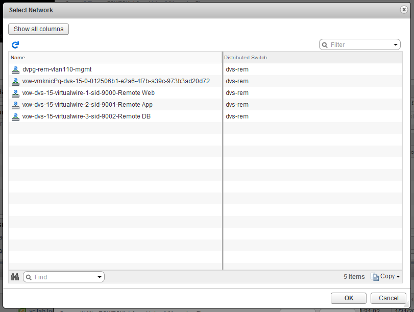Click the binoculars find icon
Viewport: 414px width, 312px height.
pos(15,277)
